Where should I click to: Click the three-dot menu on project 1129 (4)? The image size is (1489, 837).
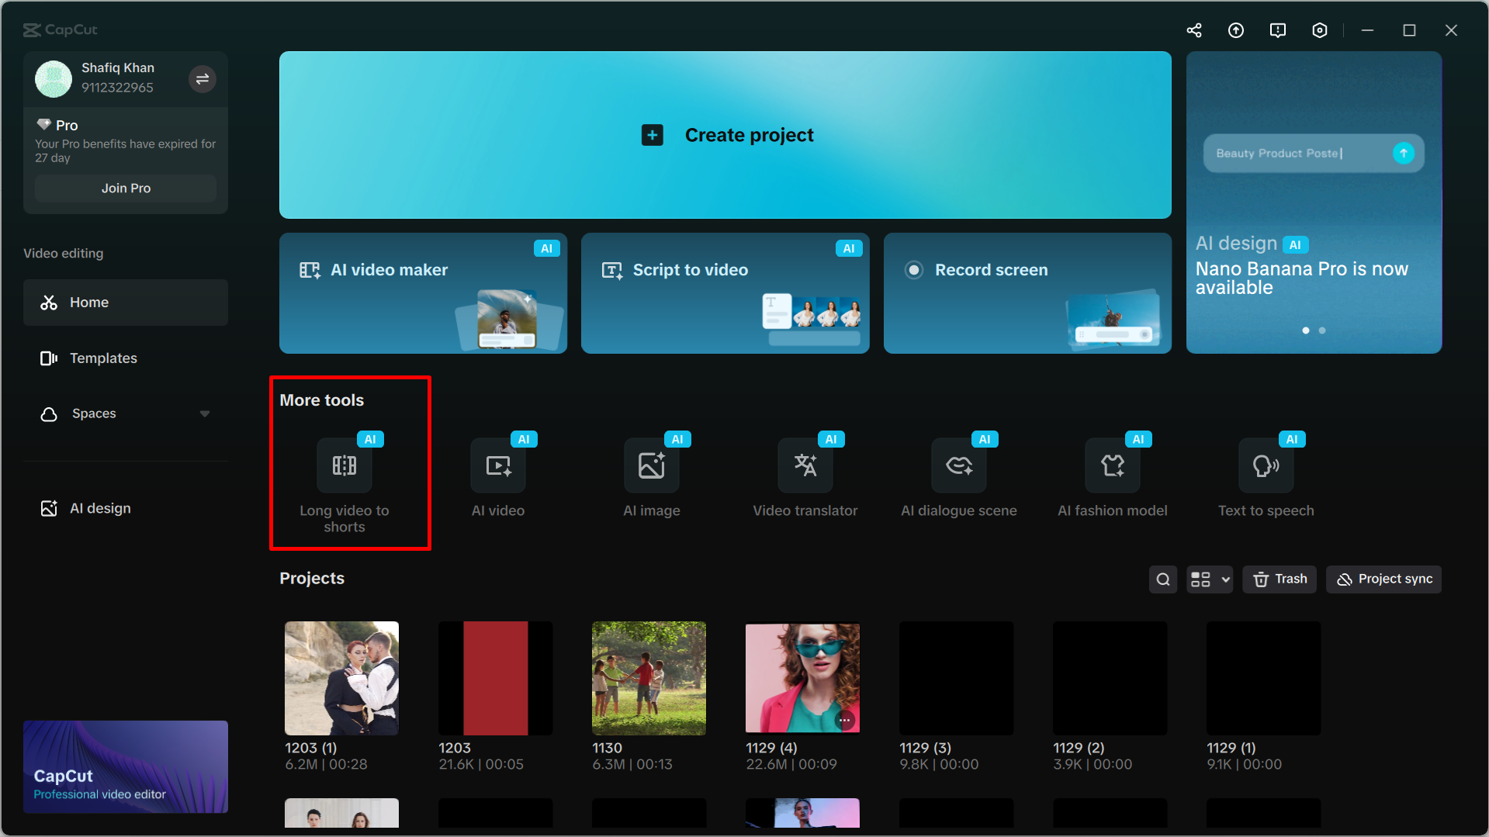845,721
